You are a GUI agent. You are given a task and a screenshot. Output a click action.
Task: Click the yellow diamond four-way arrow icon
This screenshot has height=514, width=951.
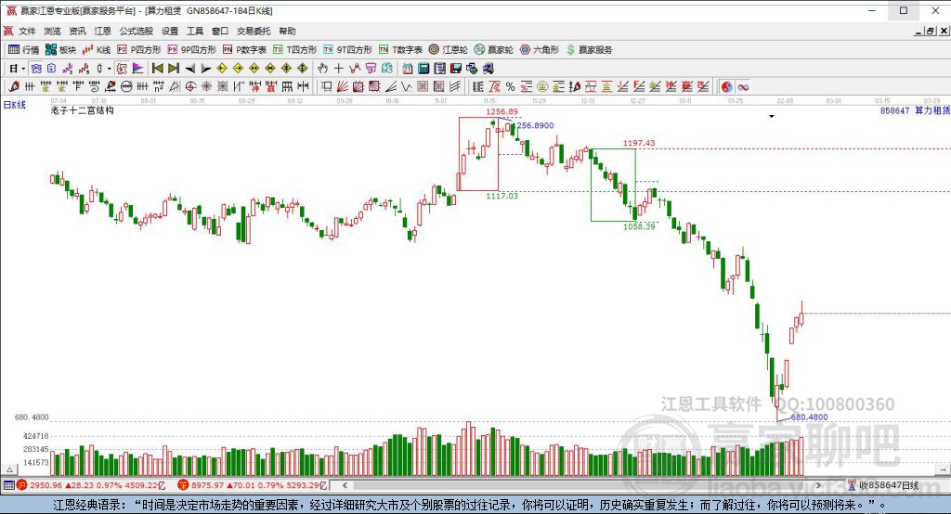point(302,69)
